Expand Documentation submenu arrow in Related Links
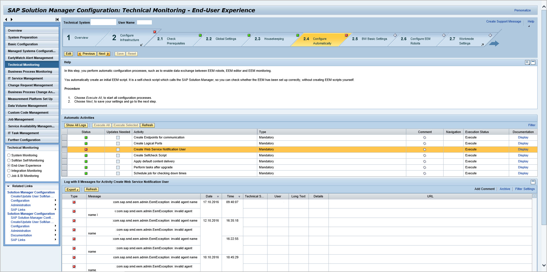Screen dimensions: 547x272 coord(55,235)
